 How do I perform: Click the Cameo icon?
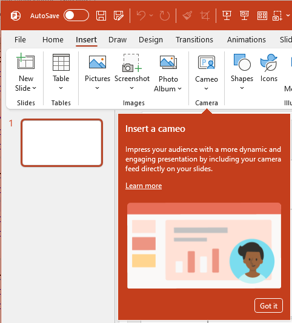[x=207, y=62]
